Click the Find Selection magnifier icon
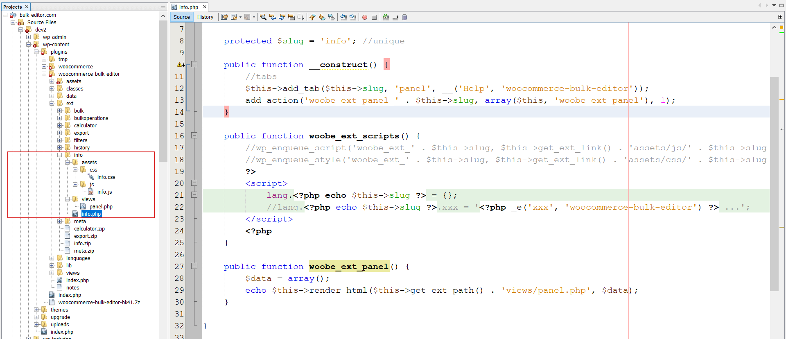 point(263,17)
